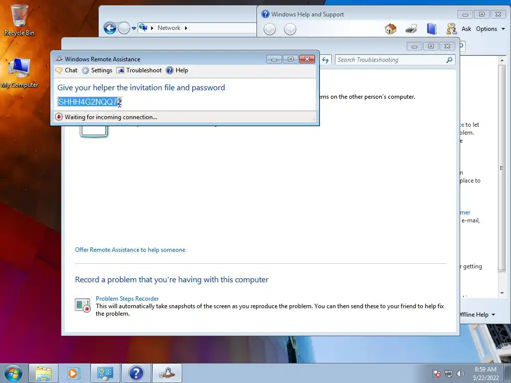Image resolution: width=511 pixels, height=383 pixels.
Task: Click volume speaker icon in tray
Action: [x=460, y=374]
